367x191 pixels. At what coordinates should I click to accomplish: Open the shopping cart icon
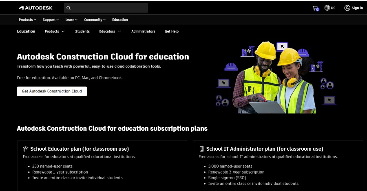pos(316,8)
